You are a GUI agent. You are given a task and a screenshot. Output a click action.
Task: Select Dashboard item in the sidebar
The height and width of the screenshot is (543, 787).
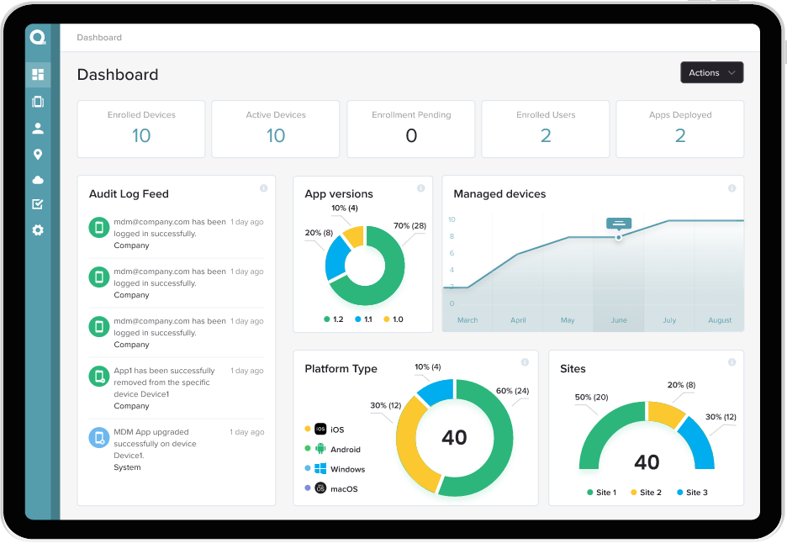tap(38, 75)
